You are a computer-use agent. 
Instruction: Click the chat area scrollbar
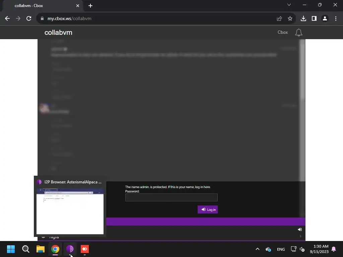point(302,70)
